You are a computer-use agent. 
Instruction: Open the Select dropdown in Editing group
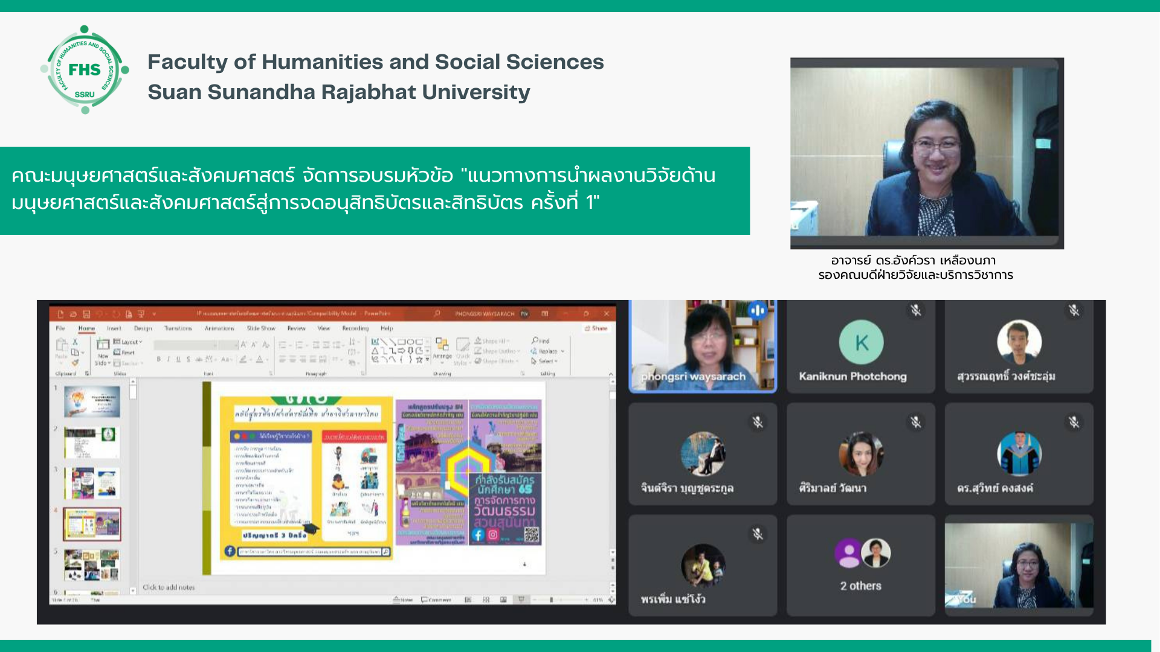pyautogui.click(x=544, y=361)
